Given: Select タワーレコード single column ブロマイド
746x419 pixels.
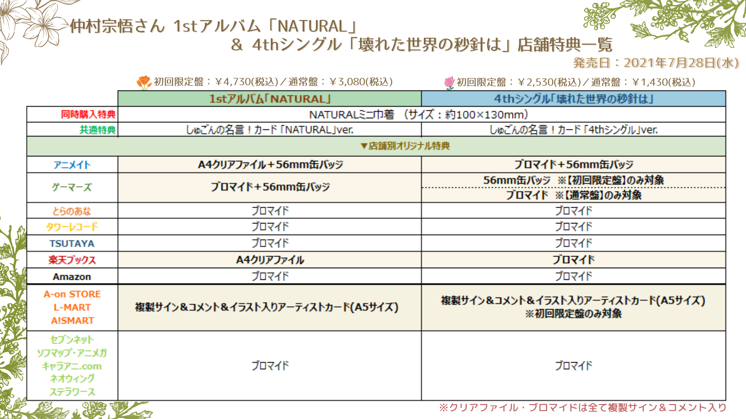Looking at the screenshot, I should pyautogui.click(x=573, y=227).
